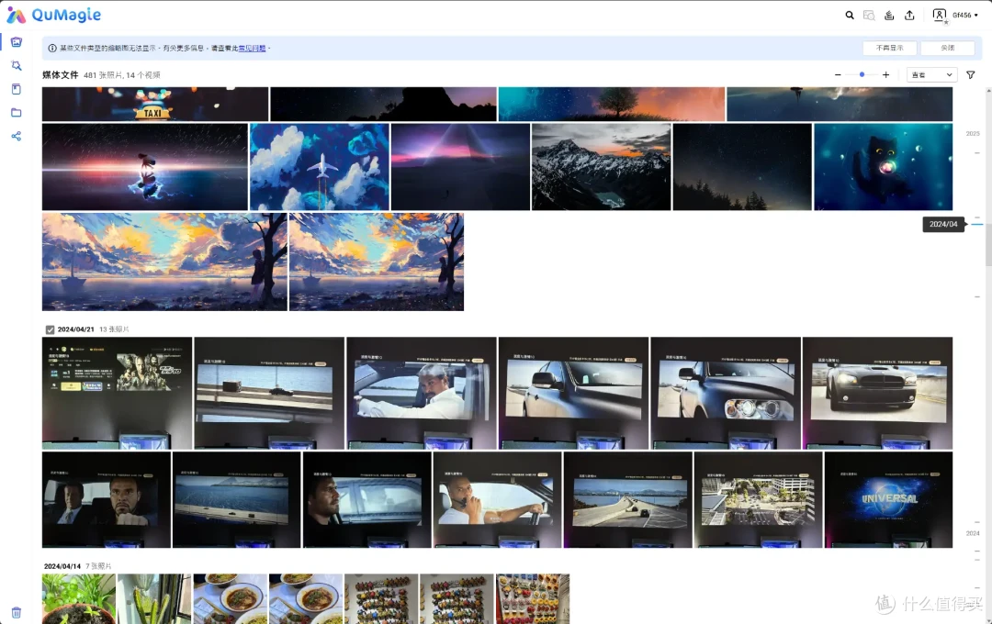This screenshot has width=992, height=624.
Task: Click the '不再显示' button in banner
Action: [x=889, y=48]
